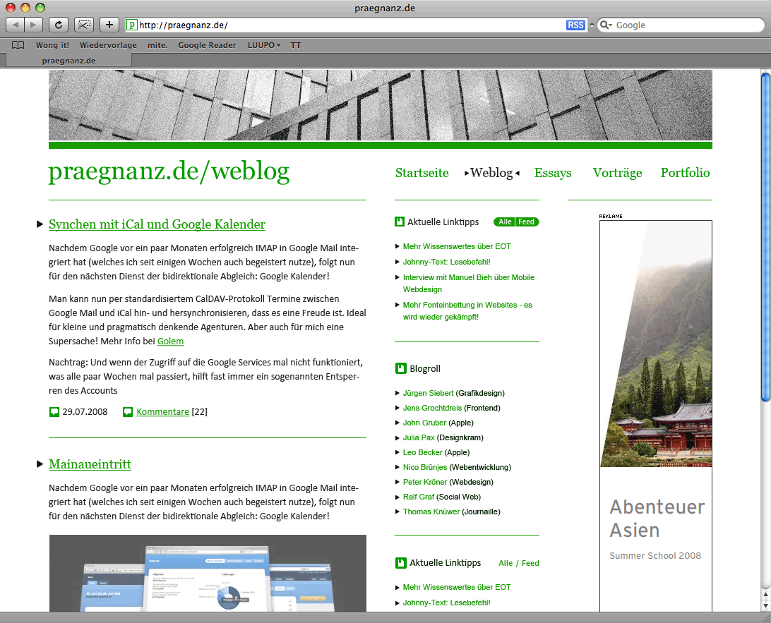Select Alle in the green Linktipps toggle
Viewport: 771px width, 623px height.
click(505, 222)
